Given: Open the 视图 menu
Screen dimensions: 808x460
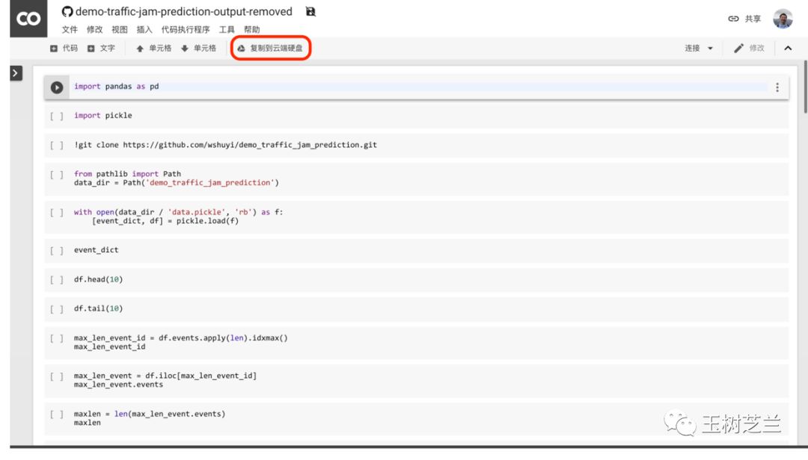Looking at the screenshot, I should coord(120,30).
